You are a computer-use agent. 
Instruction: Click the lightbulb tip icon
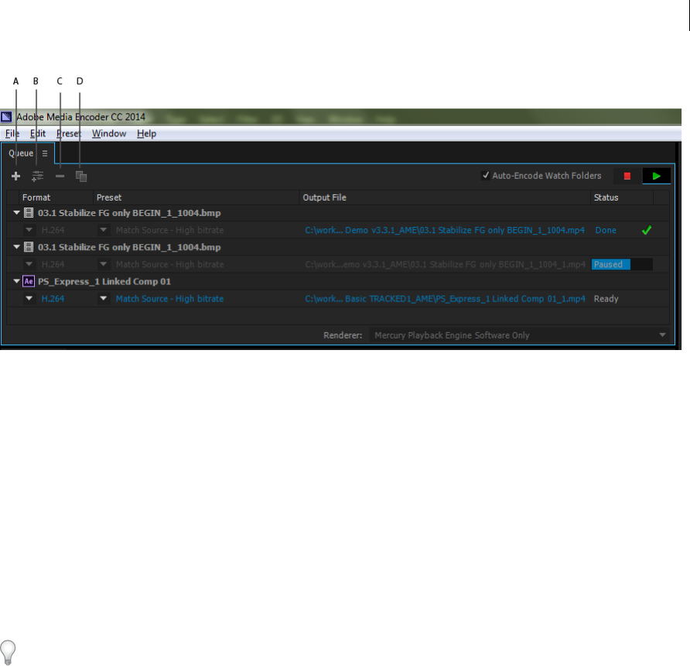(x=8, y=652)
